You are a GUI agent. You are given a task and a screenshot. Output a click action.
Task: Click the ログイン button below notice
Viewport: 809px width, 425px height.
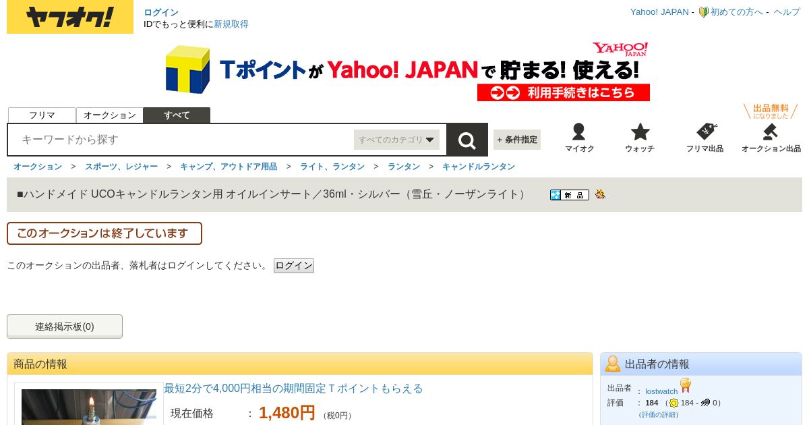point(294,266)
